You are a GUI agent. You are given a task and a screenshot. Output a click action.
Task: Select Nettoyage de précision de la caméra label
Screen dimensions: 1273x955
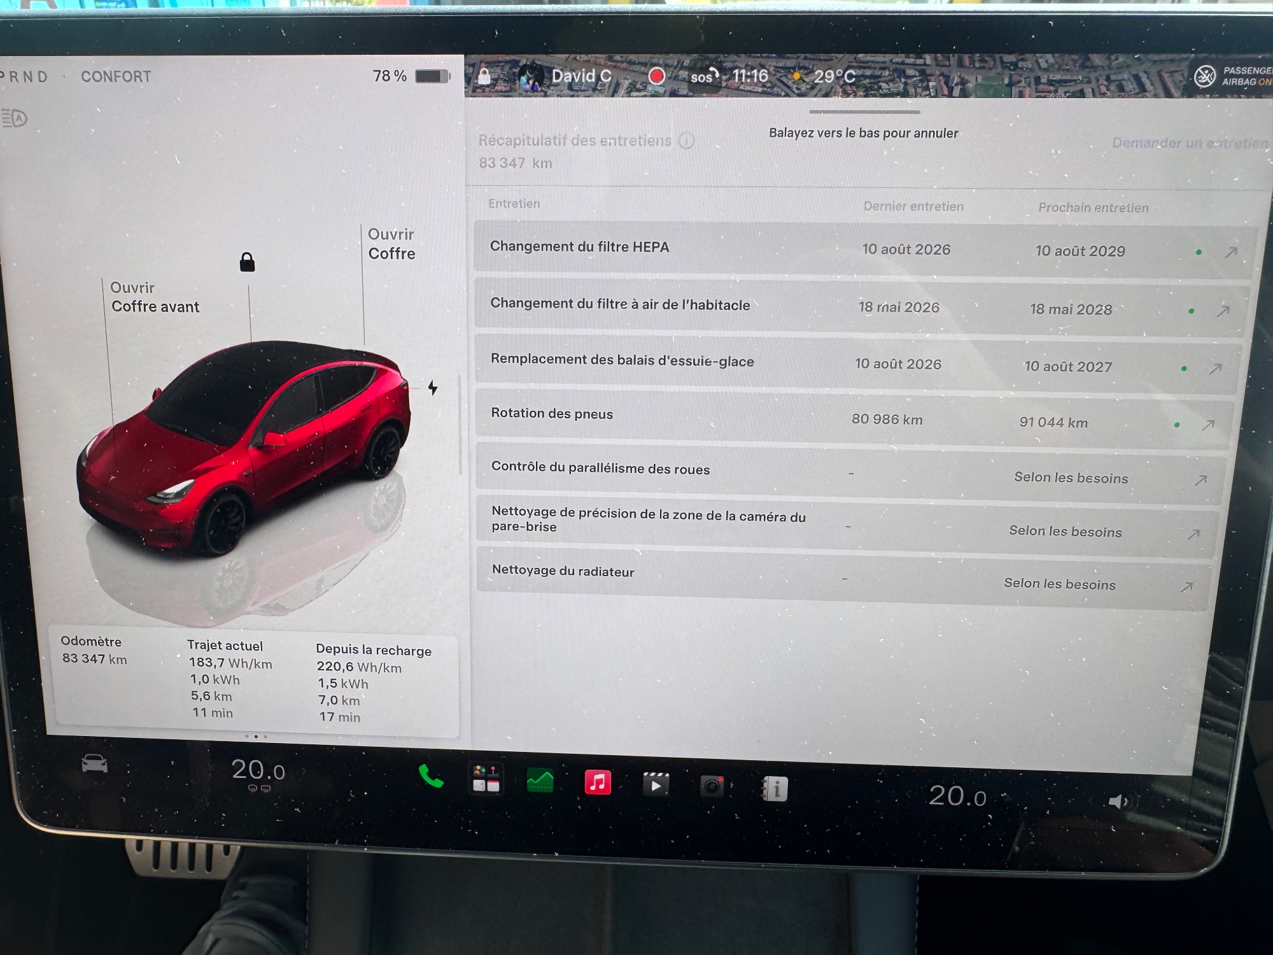(649, 520)
